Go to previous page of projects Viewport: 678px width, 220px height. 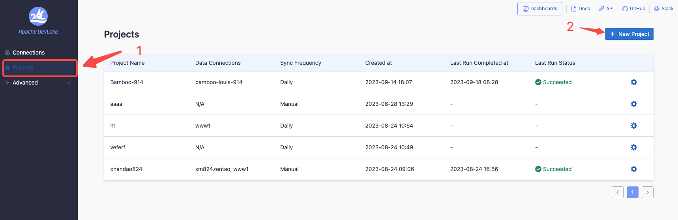coord(618,192)
